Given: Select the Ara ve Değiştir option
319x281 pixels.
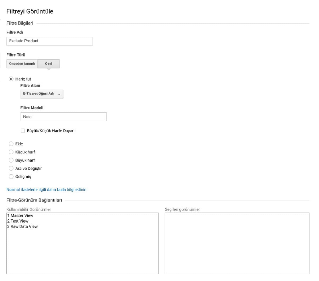Looking at the screenshot, I should coord(11,169).
